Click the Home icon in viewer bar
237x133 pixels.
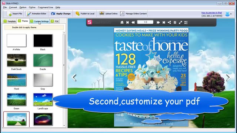[122, 23]
